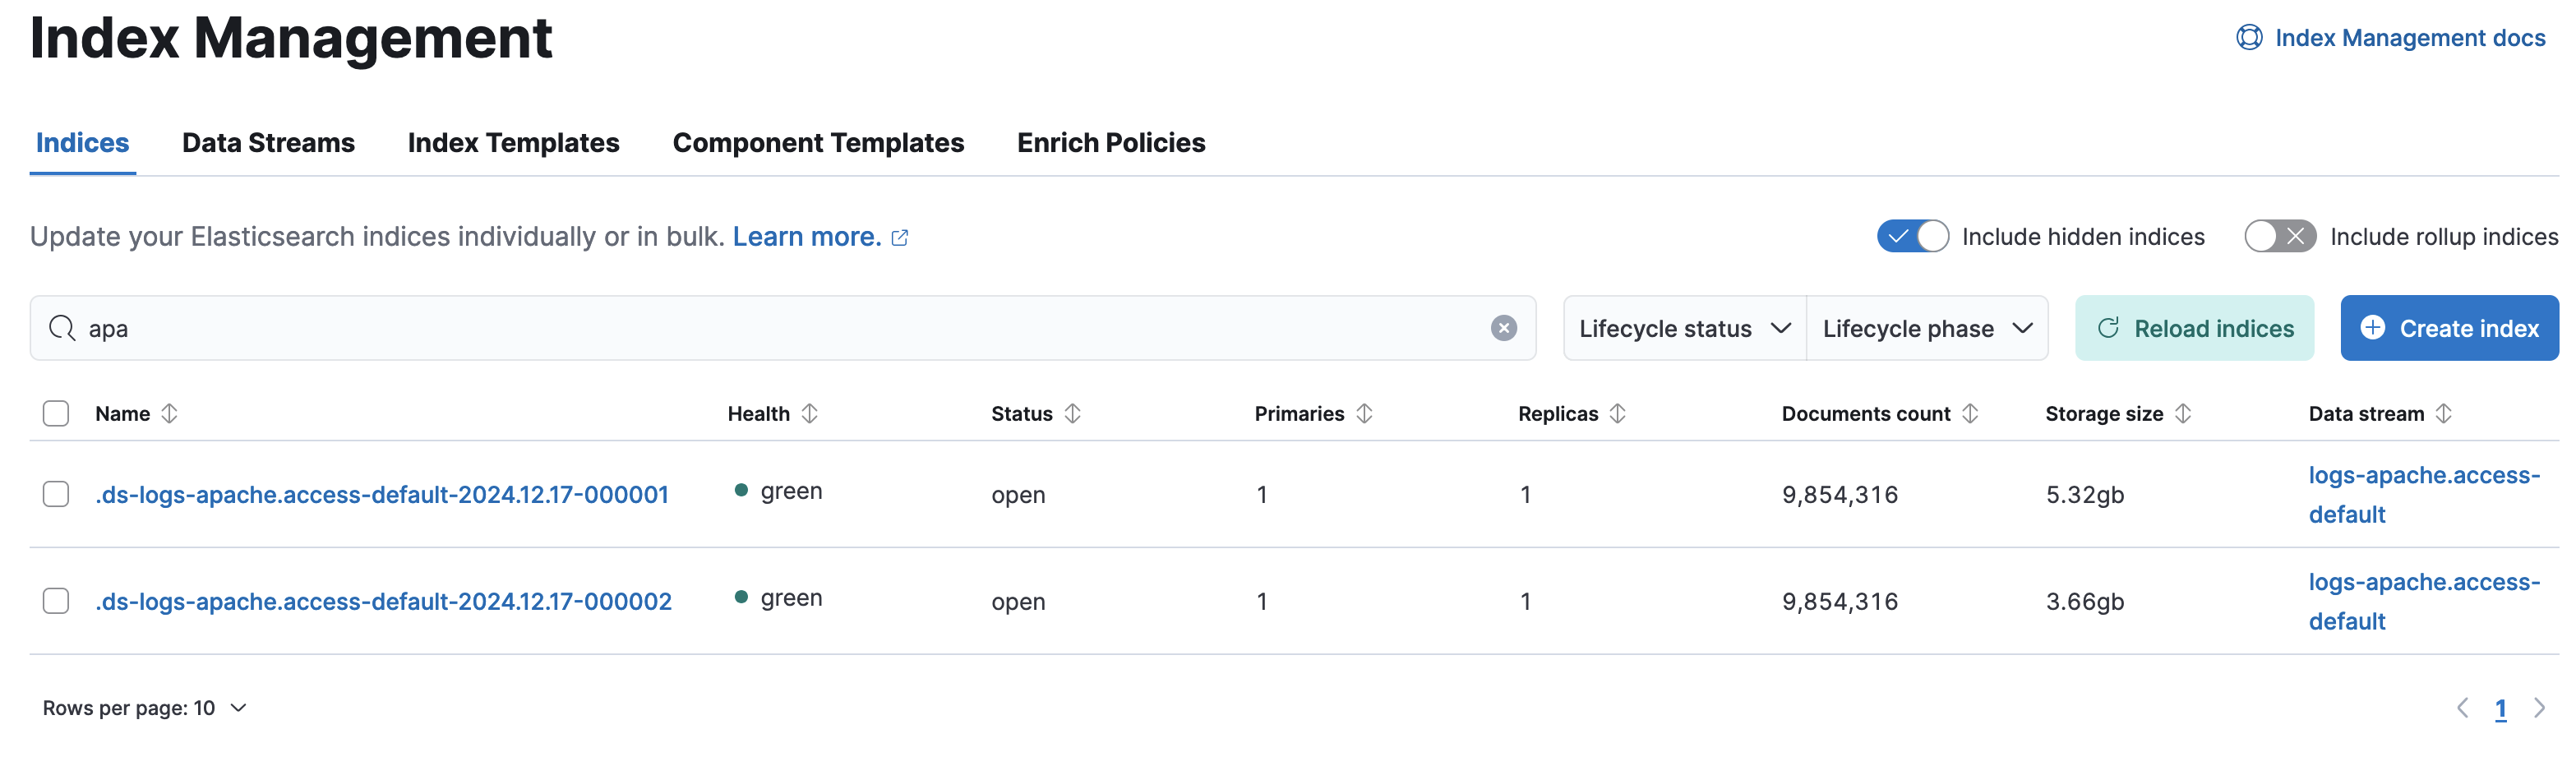Click the Name column sort icon
Screen dimensions: 2576x766
click(x=170, y=413)
